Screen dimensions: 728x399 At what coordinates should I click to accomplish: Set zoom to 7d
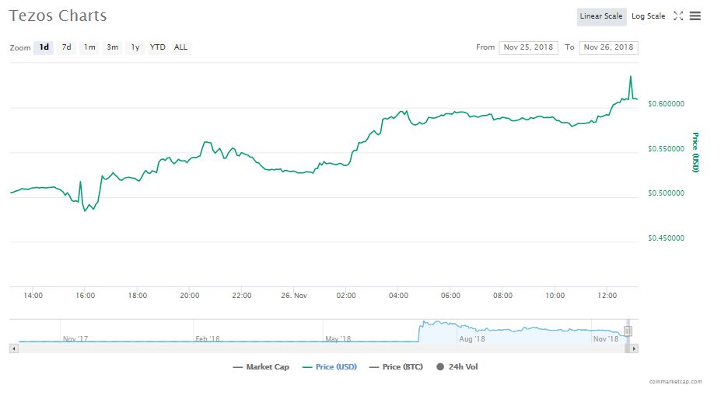[x=66, y=47]
